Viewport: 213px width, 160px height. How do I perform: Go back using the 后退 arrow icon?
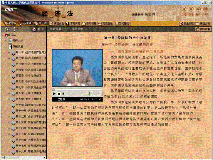pyautogui.click(x=184, y=9)
